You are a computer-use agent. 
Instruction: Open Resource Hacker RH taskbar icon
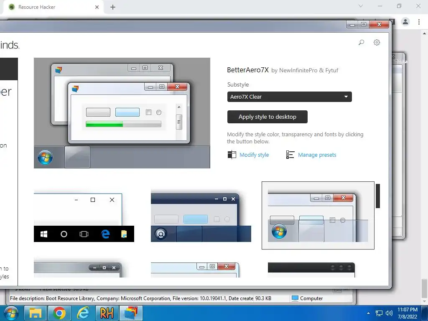(x=107, y=313)
